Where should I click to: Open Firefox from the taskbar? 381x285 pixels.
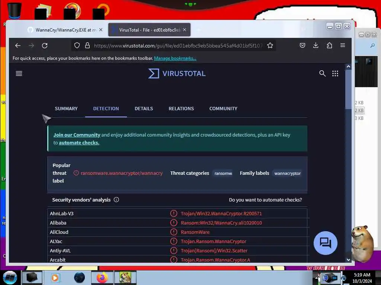pos(102,278)
